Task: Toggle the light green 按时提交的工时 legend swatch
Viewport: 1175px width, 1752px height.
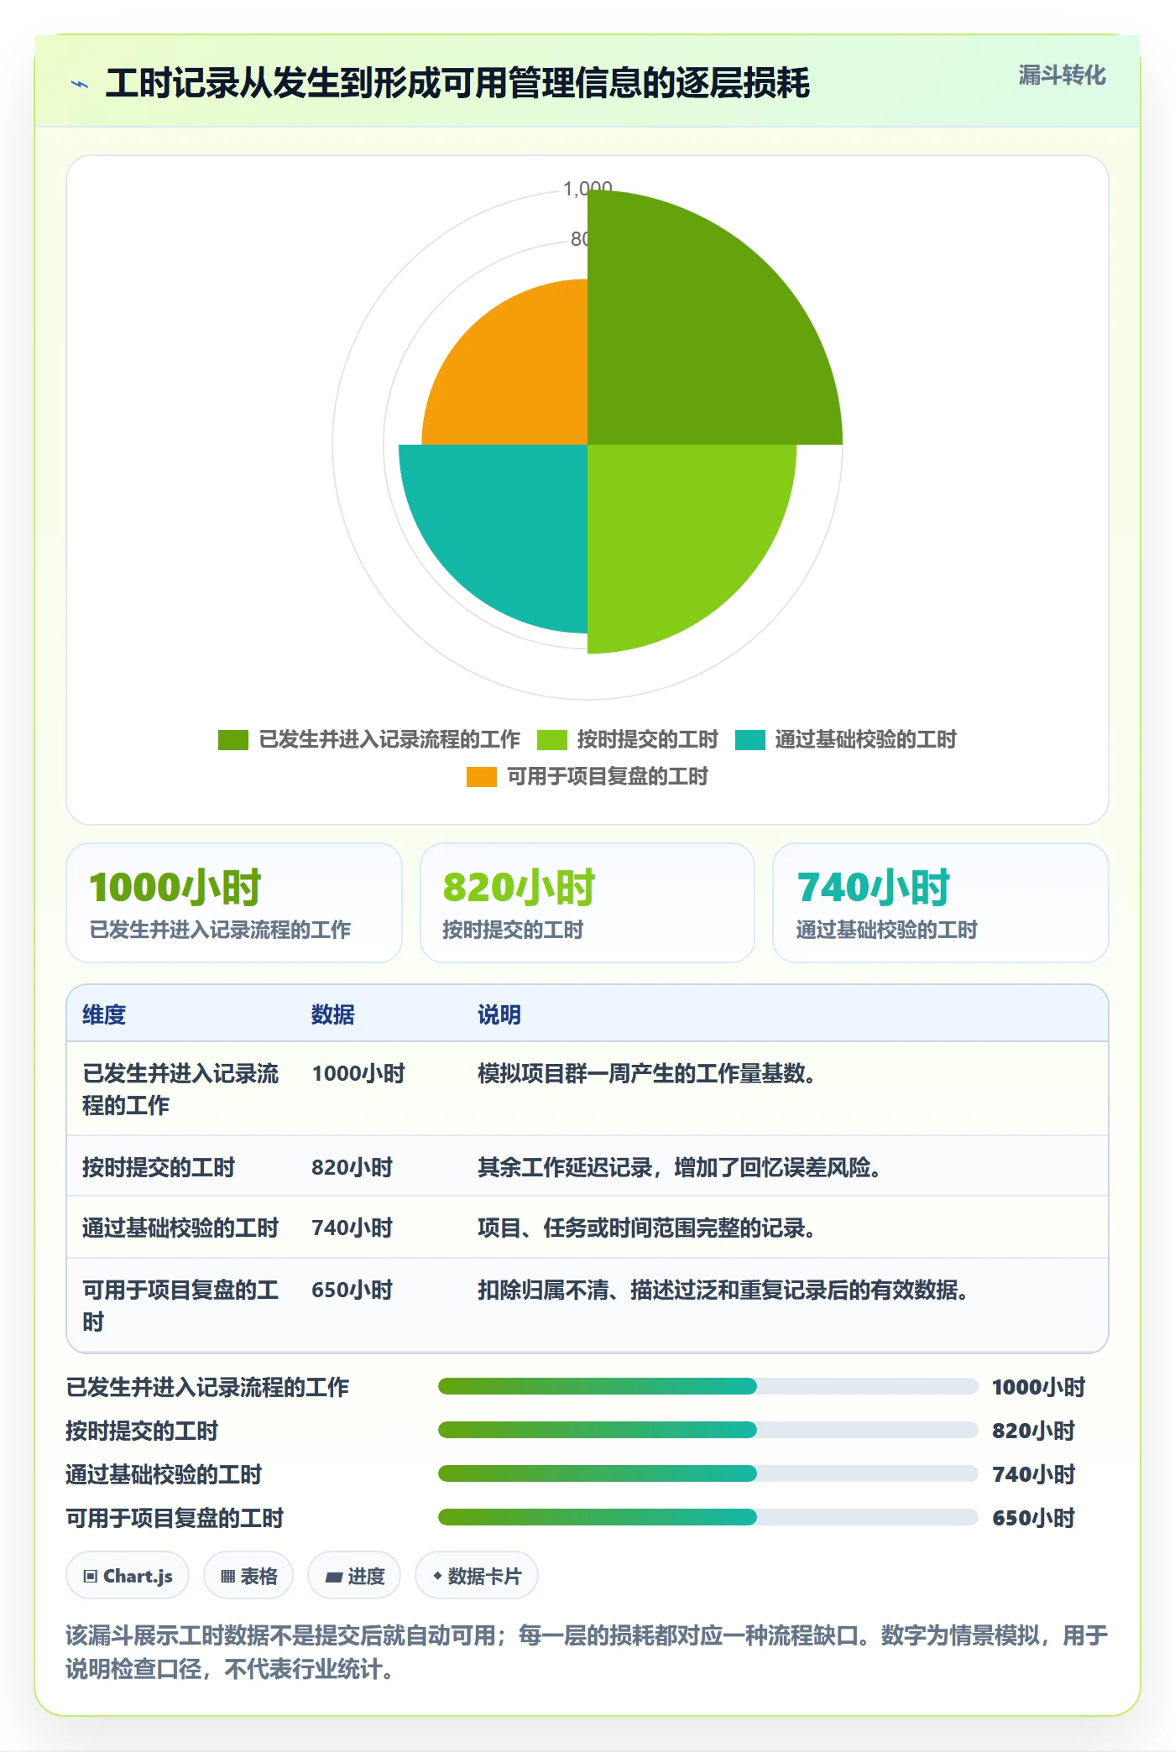Action: click(551, 739)
